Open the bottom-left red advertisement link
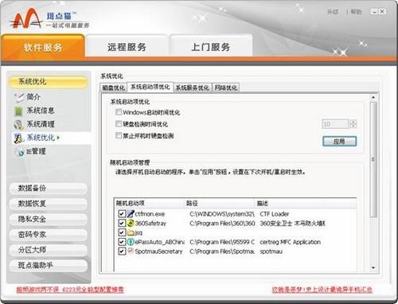 (70, 290)
